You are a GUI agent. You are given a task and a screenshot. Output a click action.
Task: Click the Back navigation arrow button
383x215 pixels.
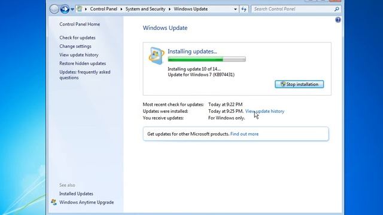coord(54,10)
